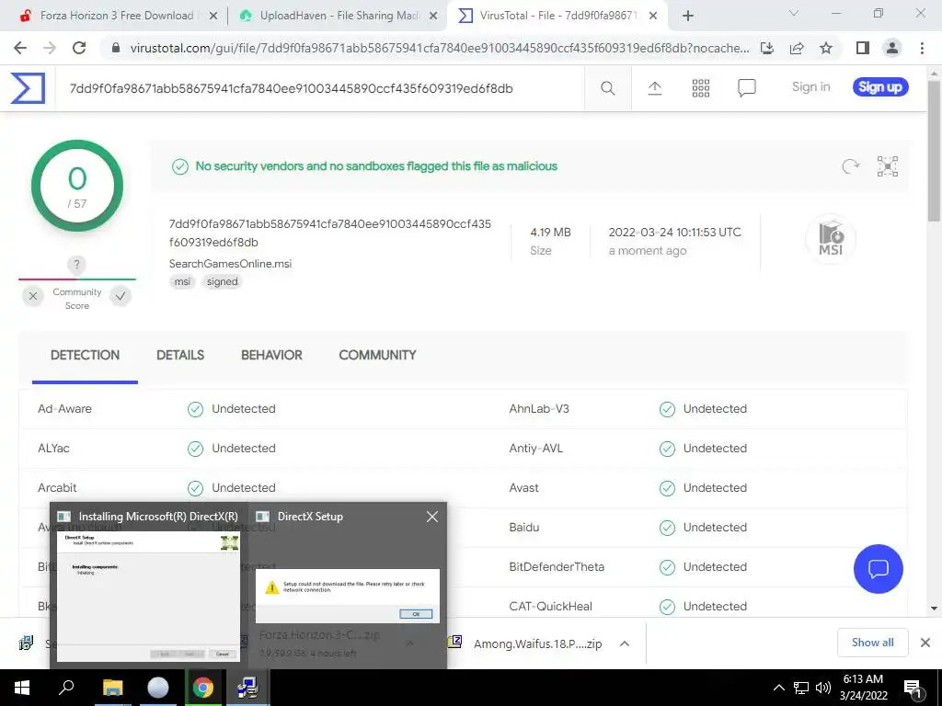Vote harmful with community X icon

coord(33,296)
